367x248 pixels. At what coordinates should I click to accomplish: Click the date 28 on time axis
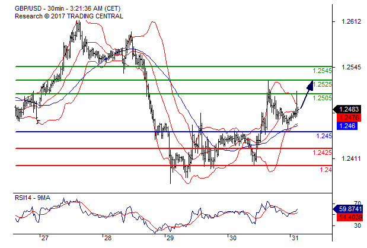coord(107,238)
